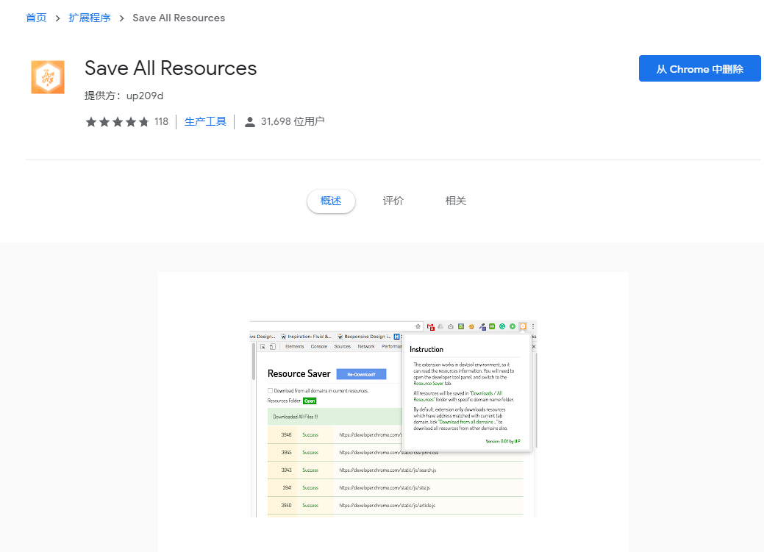Viewport: 764px width, 552px height.
Task: Click the orange Save All Resources toolbar icon
Action: [522, 326]
